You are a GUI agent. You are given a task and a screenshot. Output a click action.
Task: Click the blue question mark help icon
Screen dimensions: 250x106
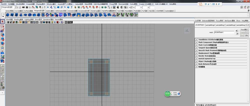coord(71,7)
